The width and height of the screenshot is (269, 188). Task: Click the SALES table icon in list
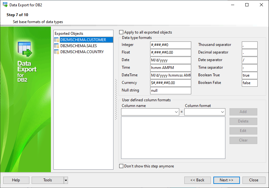click(57, 46)
